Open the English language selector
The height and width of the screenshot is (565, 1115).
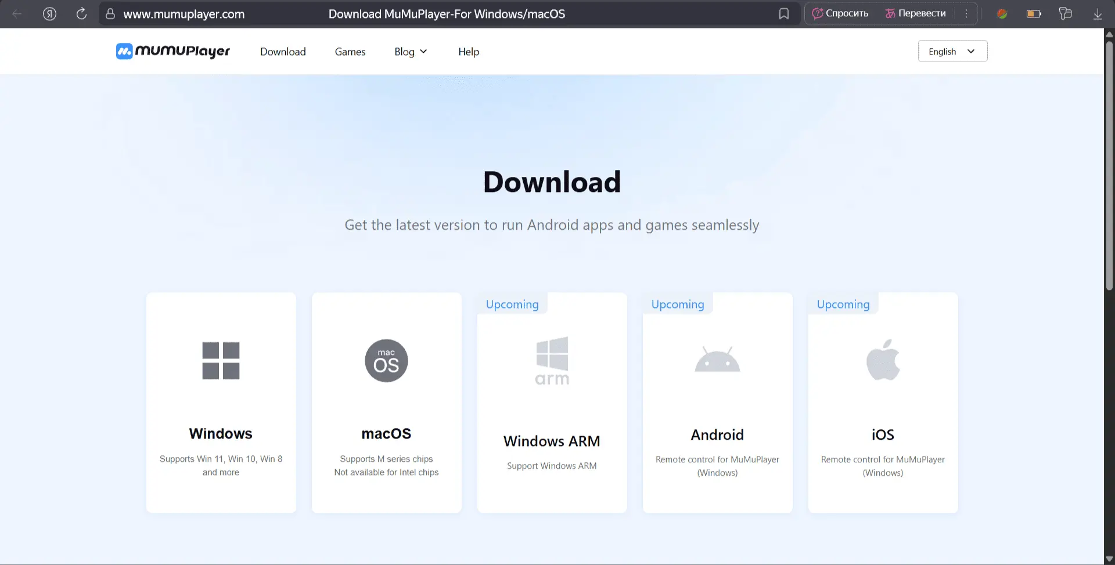tap(952, 51)
